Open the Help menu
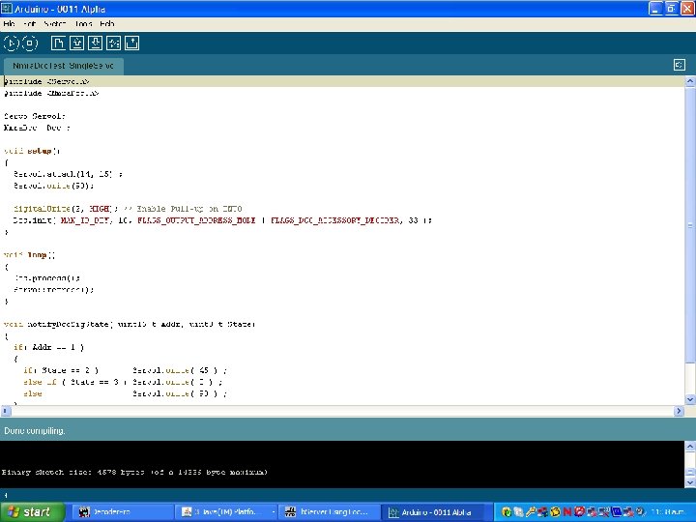The image size is (696, 522). [x=107, y=23]
